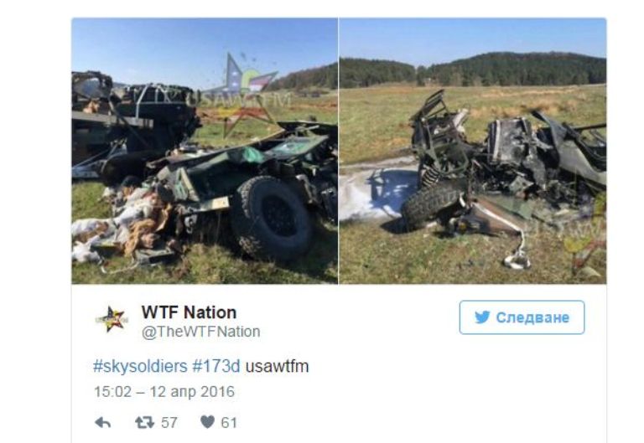Viewport: 644px width, 443px height.
Task: Click the retweet icon
Action: point(144,423)
